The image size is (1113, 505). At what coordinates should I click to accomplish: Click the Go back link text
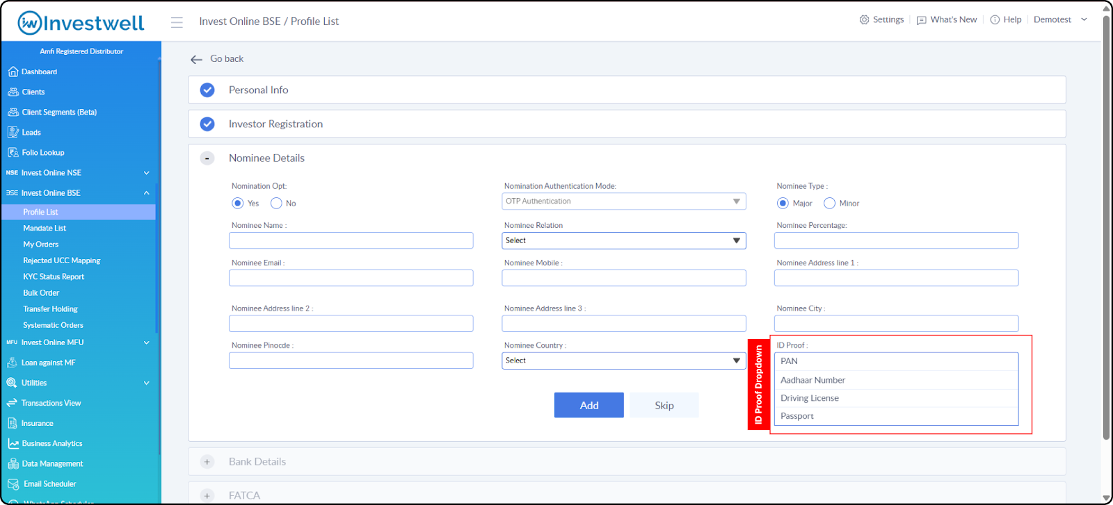pos(227,59)
